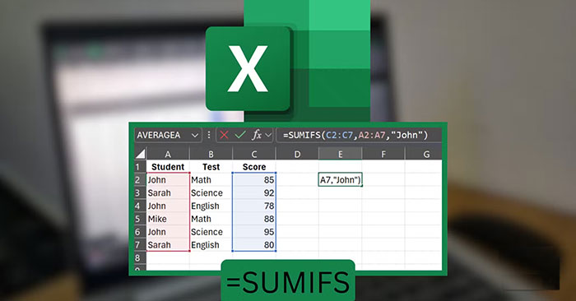The width and height of the screenshot is (576, 301).
Task: Select the English cell in row 4
Action: tap(211, 206)
